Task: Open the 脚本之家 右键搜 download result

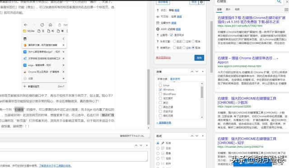Action: click(252, 20)
